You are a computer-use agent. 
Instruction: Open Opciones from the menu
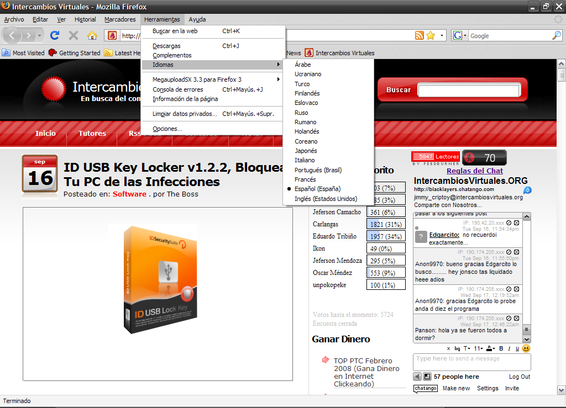[212, 129]
